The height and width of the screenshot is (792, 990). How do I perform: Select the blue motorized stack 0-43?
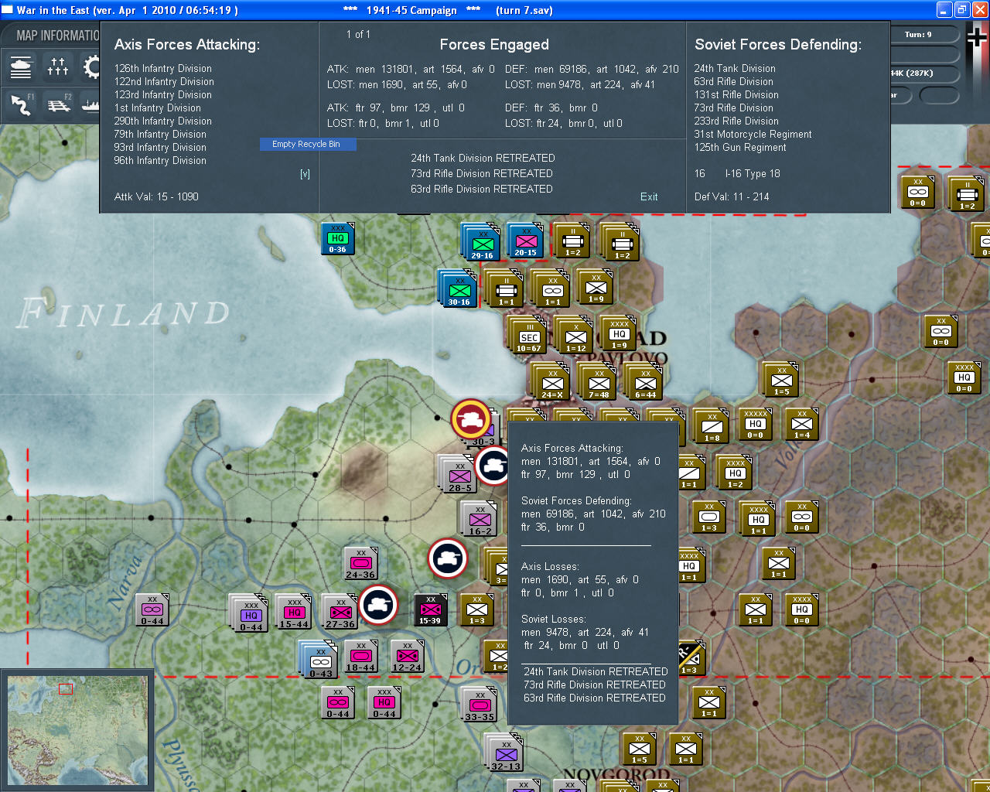coord(319,660)
